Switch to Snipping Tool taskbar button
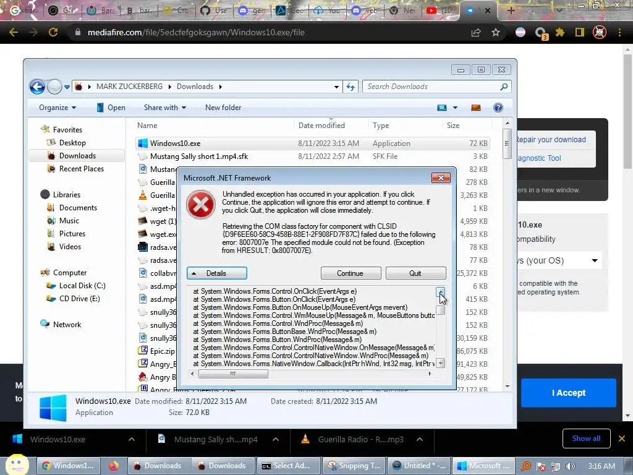633x475 pixels. coord(354,466)
